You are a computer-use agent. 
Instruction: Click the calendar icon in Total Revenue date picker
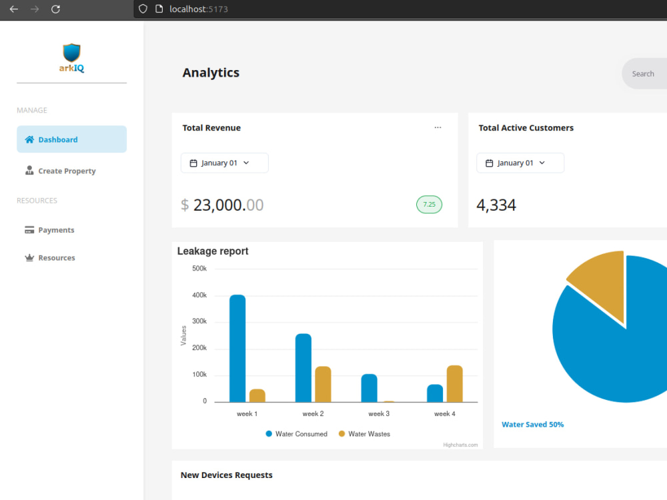(193, 163)
